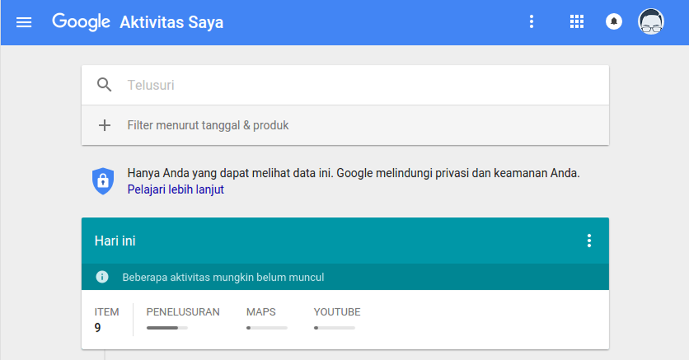Open Pelajari lebih lanjut link

[176, 189]
